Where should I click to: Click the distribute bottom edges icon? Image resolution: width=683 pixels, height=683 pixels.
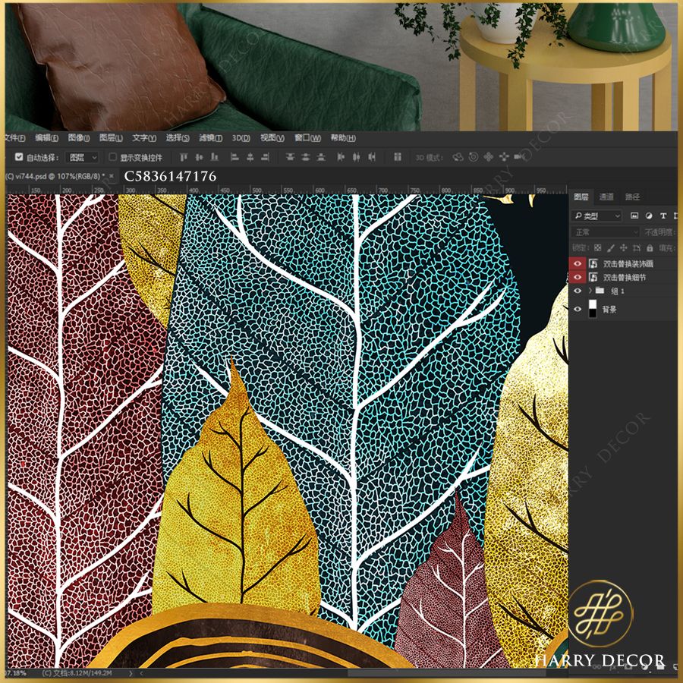tap(320, 157)
